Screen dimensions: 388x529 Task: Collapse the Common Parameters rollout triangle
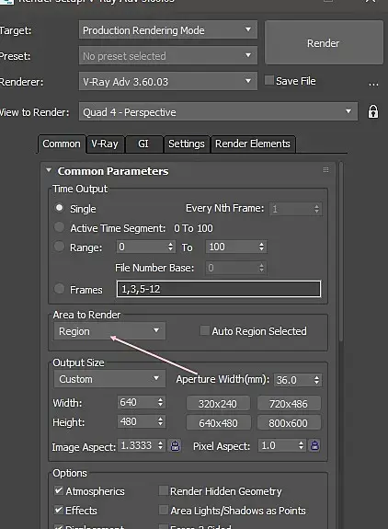point(49,170)
